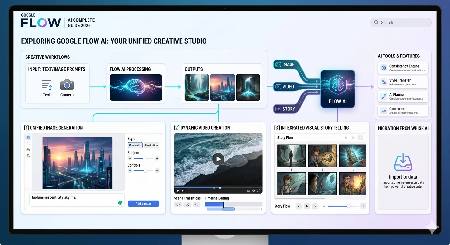This screenshot has width=450, height=245.
Task: Select the image tool in the generation sidebar
Action: [28, 137]
